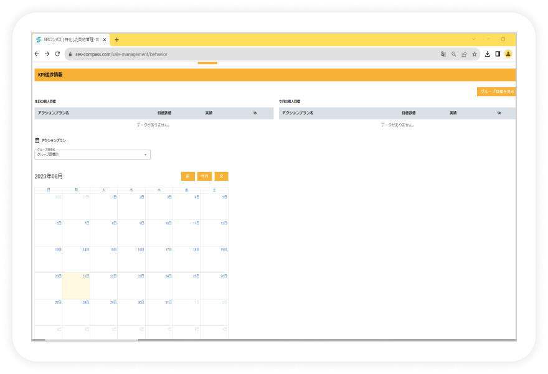Image resolution: width=548 pixels, height=374 pixels.
Task: Click the グループ目標を見る button
Action: pyautogui.click(x=496, y=91)
